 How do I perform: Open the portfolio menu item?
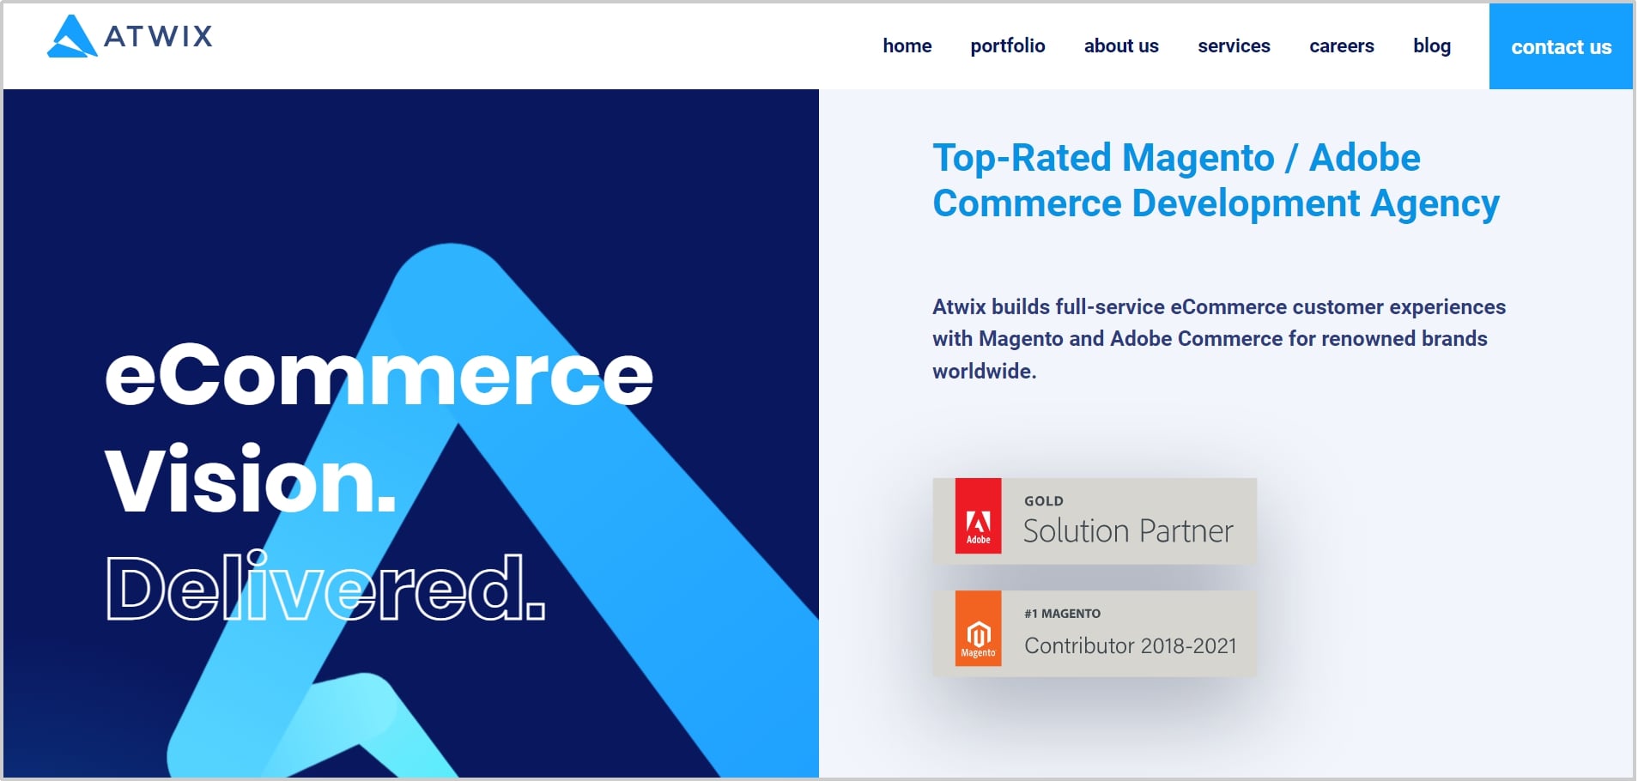[1007, 46]
